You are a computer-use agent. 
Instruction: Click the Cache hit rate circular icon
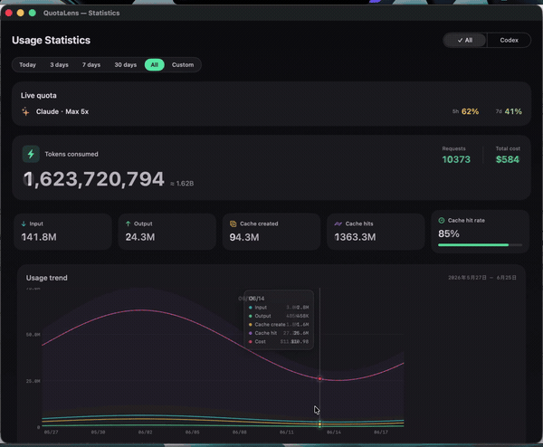(442, 220)
